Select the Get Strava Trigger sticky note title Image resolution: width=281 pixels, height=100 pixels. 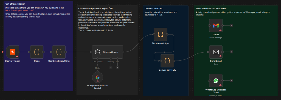tap(15, 4)
